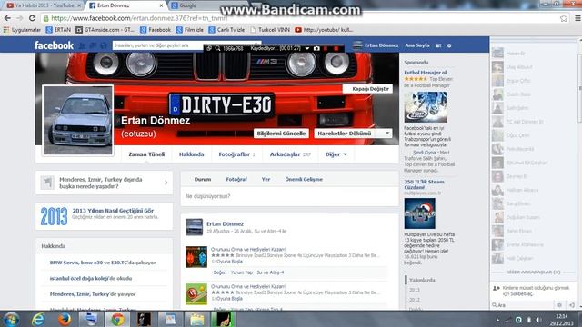
Task: Go to Ana Sayfa home
Action: click(x=417, y=45)
